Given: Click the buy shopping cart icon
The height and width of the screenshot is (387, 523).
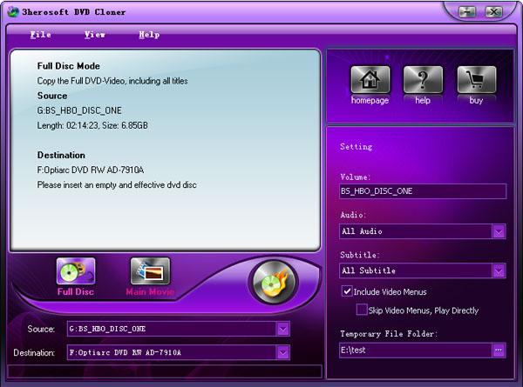Looking at the screenshot, I should pos(476,79).
